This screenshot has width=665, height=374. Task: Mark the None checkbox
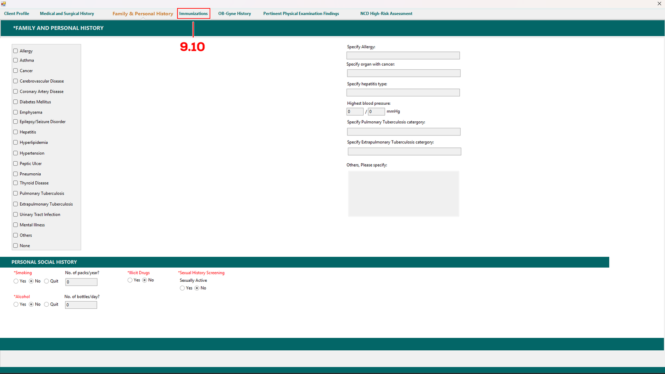click(15, 246)
